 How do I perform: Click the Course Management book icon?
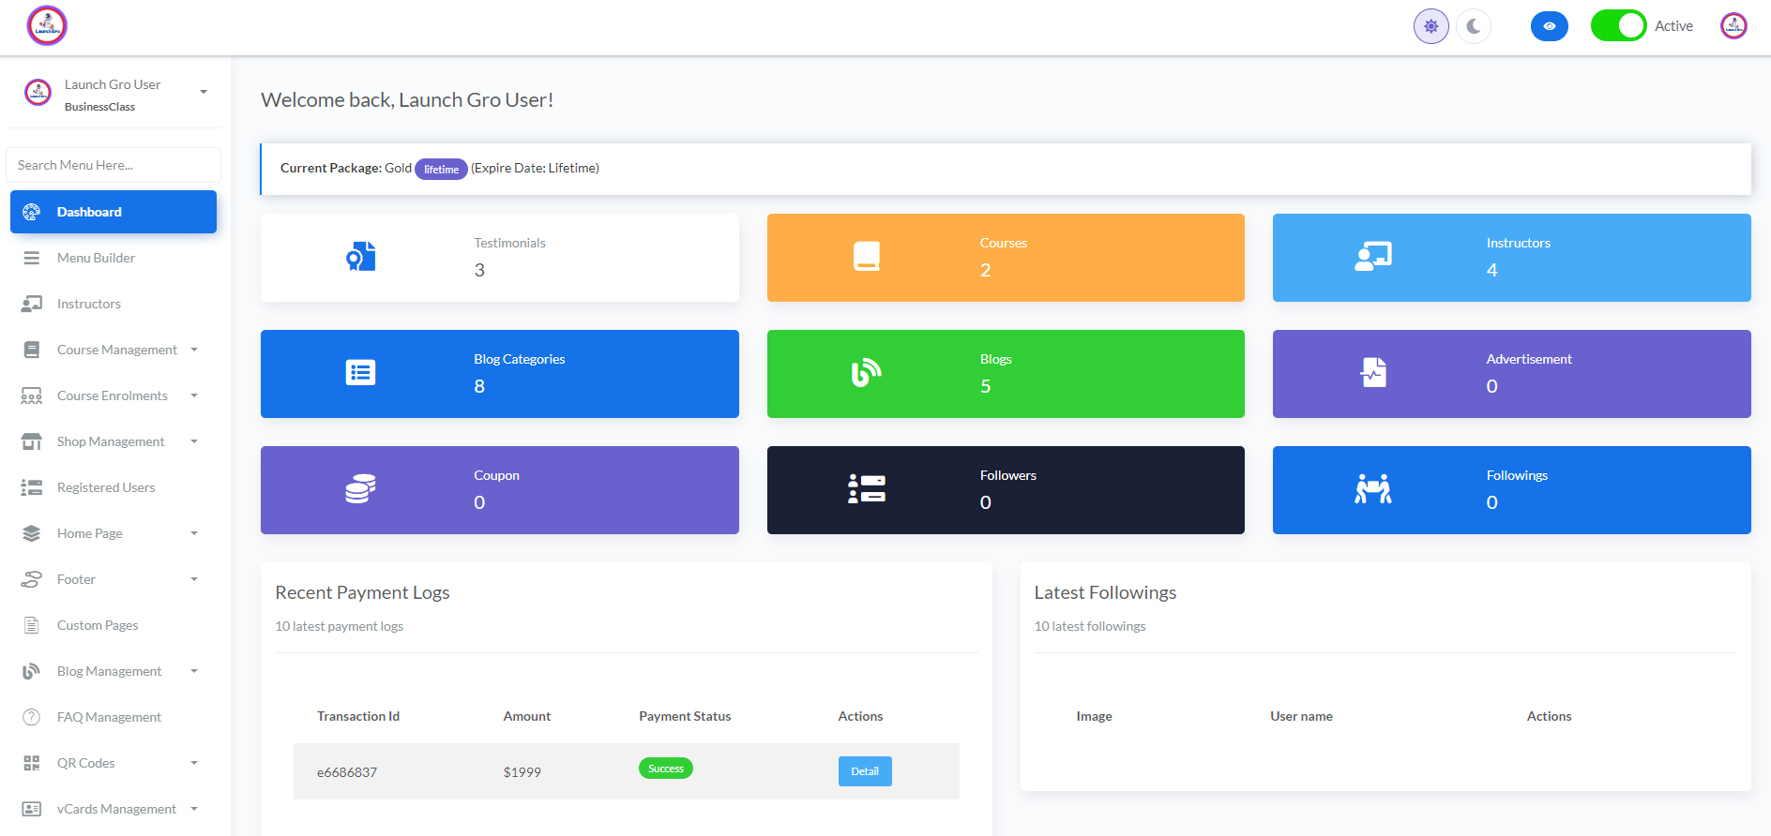[x=32, y=350]
